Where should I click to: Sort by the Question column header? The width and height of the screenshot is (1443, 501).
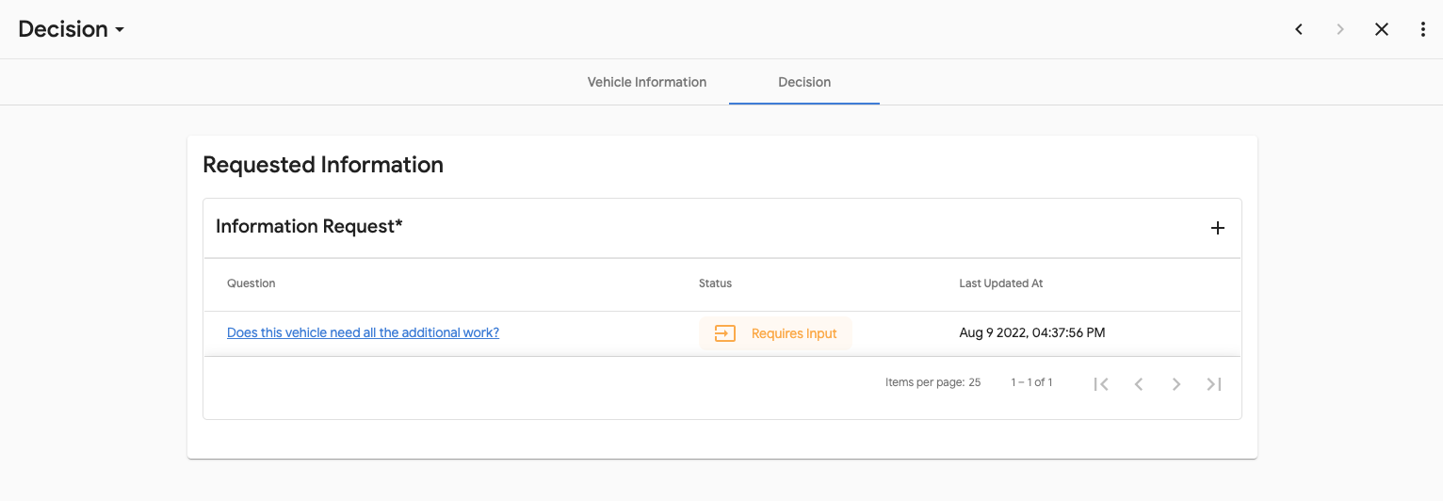tap(251, 283)
